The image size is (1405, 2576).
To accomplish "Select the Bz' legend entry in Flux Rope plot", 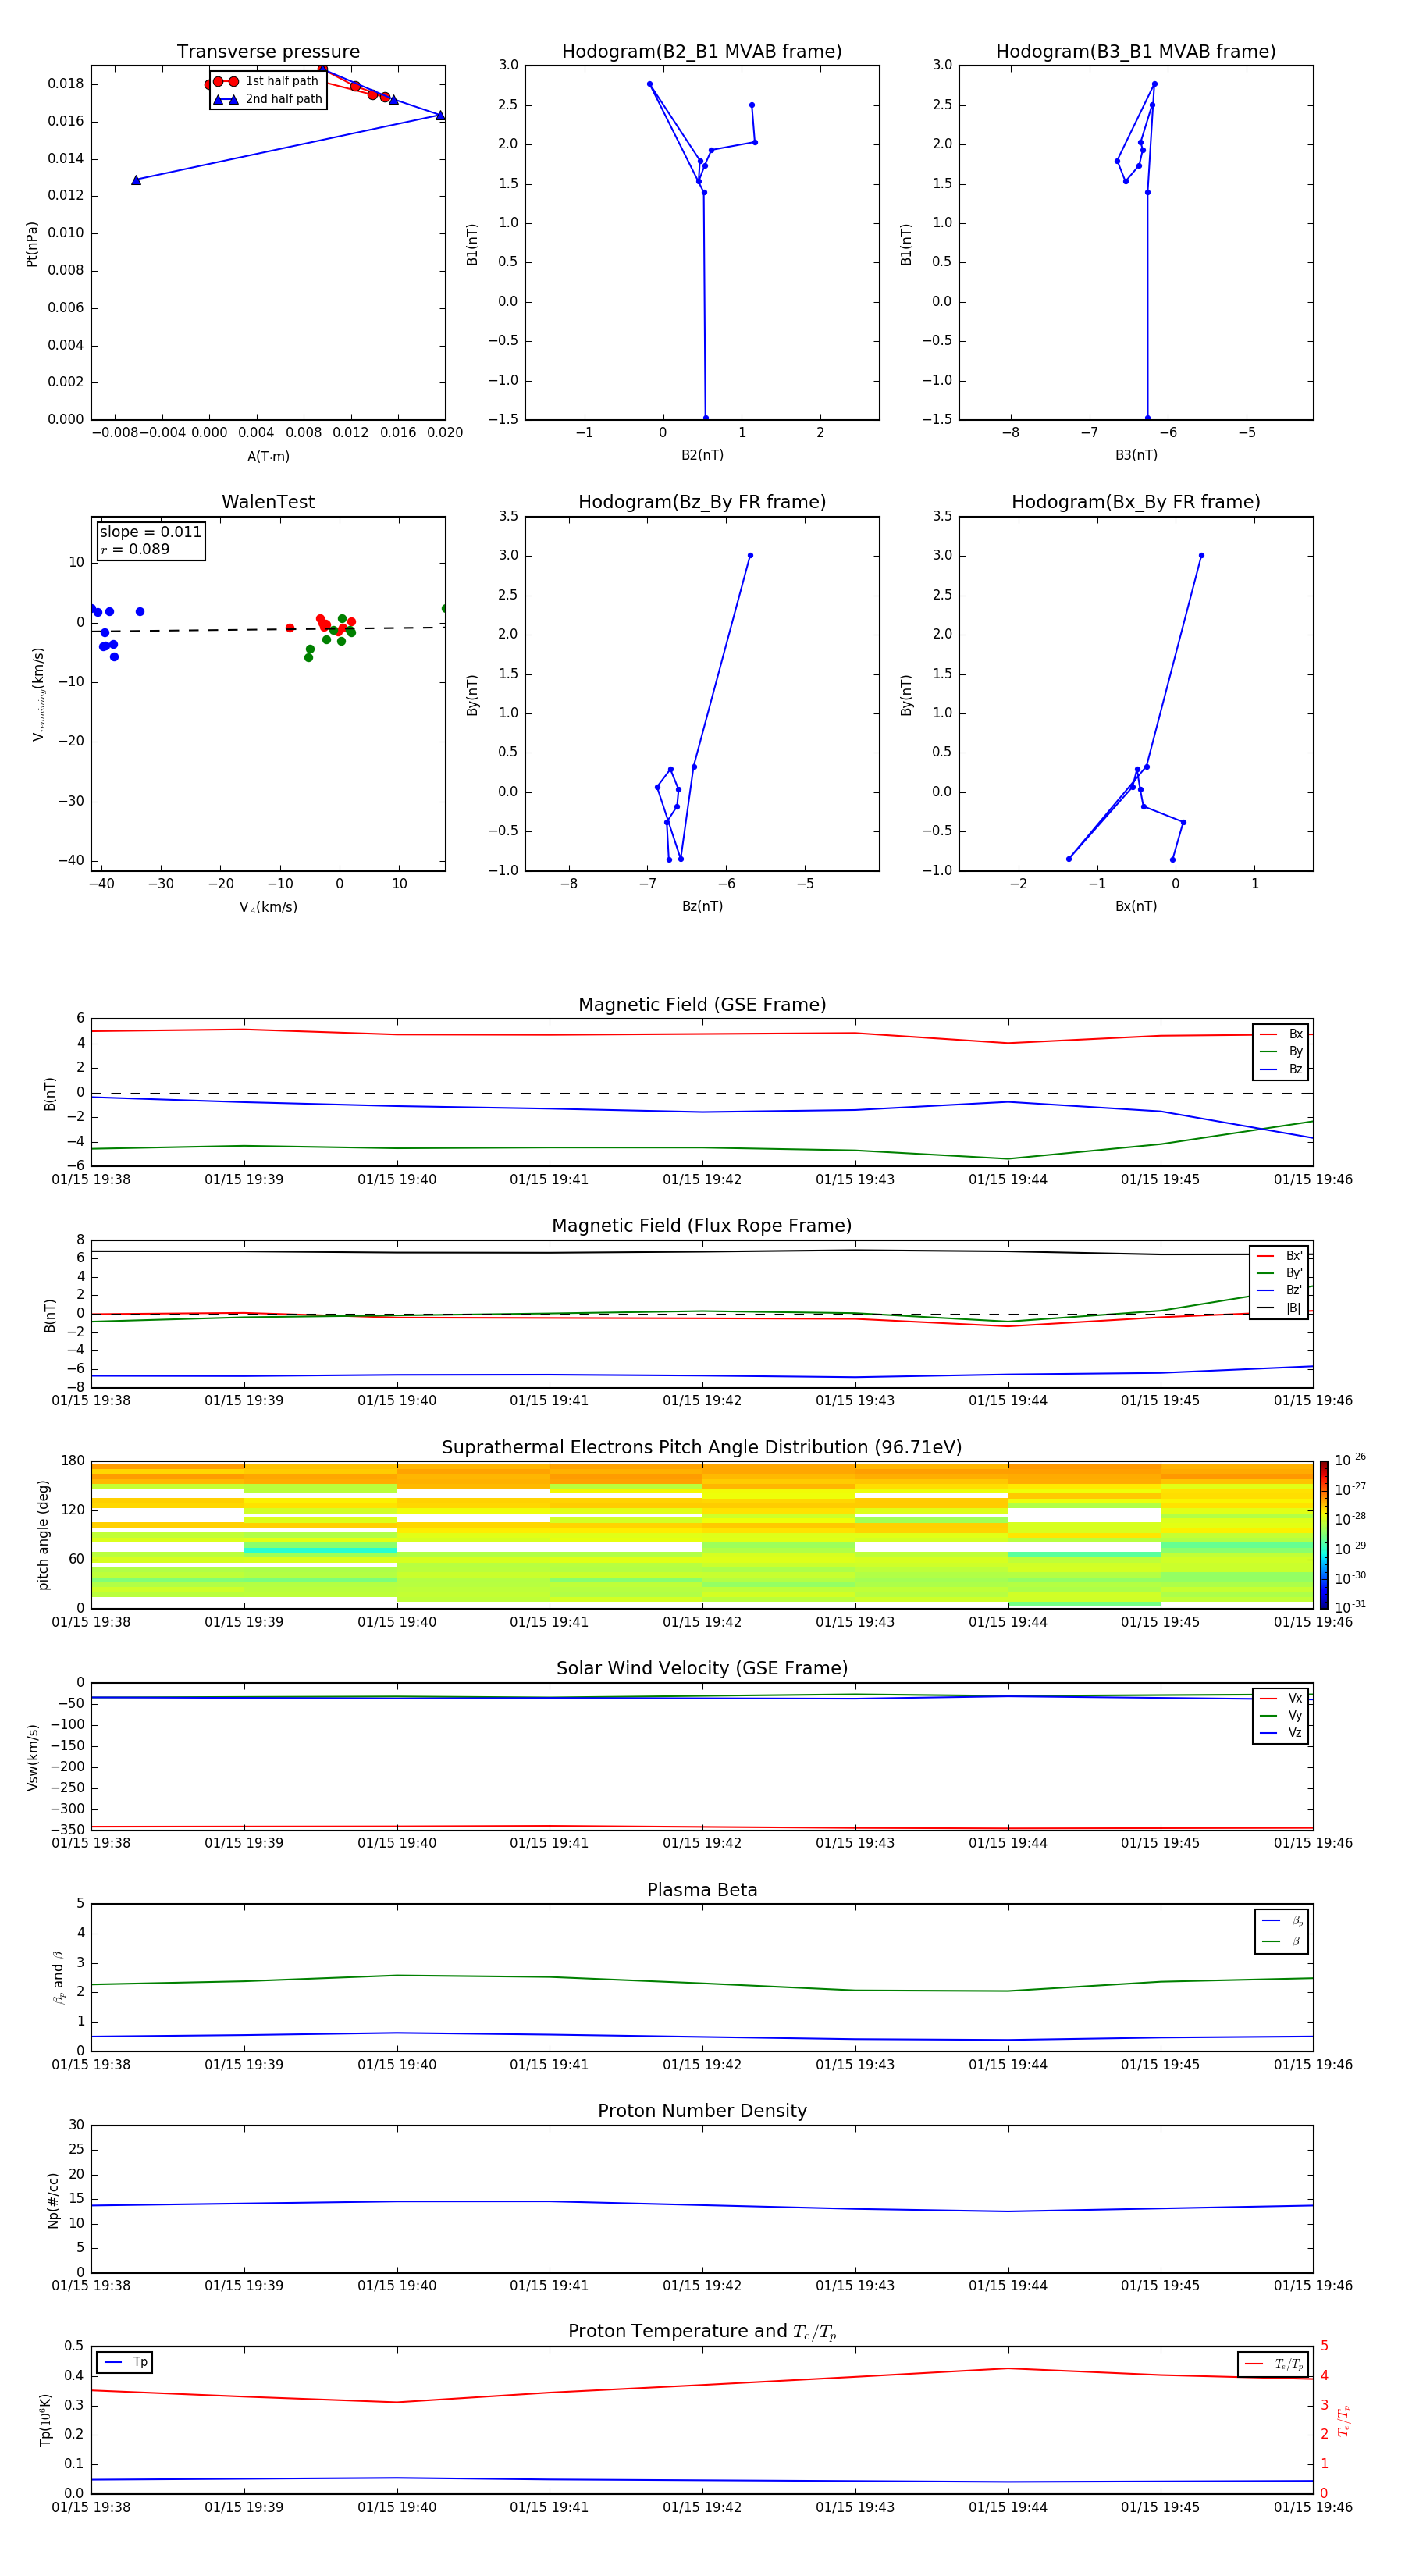I will (x=1280, y=1290).
